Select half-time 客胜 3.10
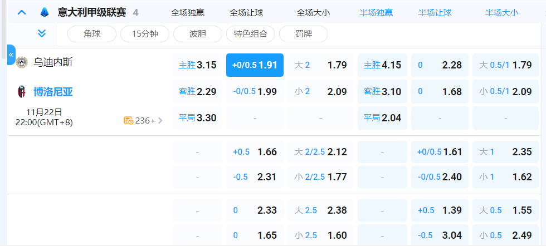The width and height of the screenshot is (546, 246). 382,91
